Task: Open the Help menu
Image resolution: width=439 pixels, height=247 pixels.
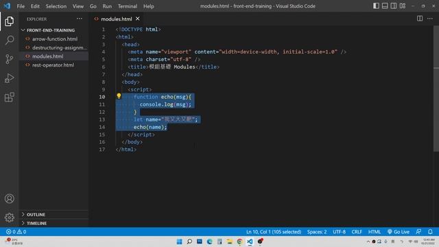Action: click(x=149, y=6)
